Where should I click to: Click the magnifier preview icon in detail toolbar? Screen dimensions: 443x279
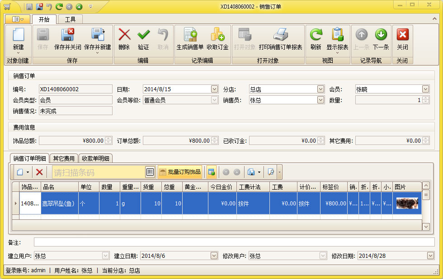[271, 172]
